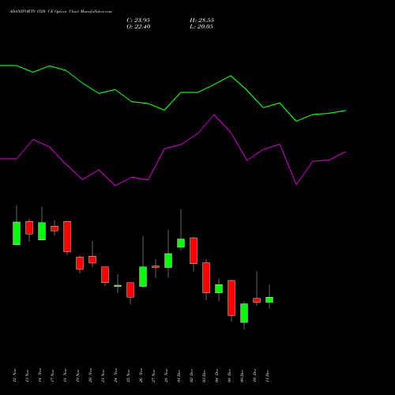This screenshot has height=395, width=395.
Task: Click the thin green doji candle above 24 Nov
Action: click(118, 286)
